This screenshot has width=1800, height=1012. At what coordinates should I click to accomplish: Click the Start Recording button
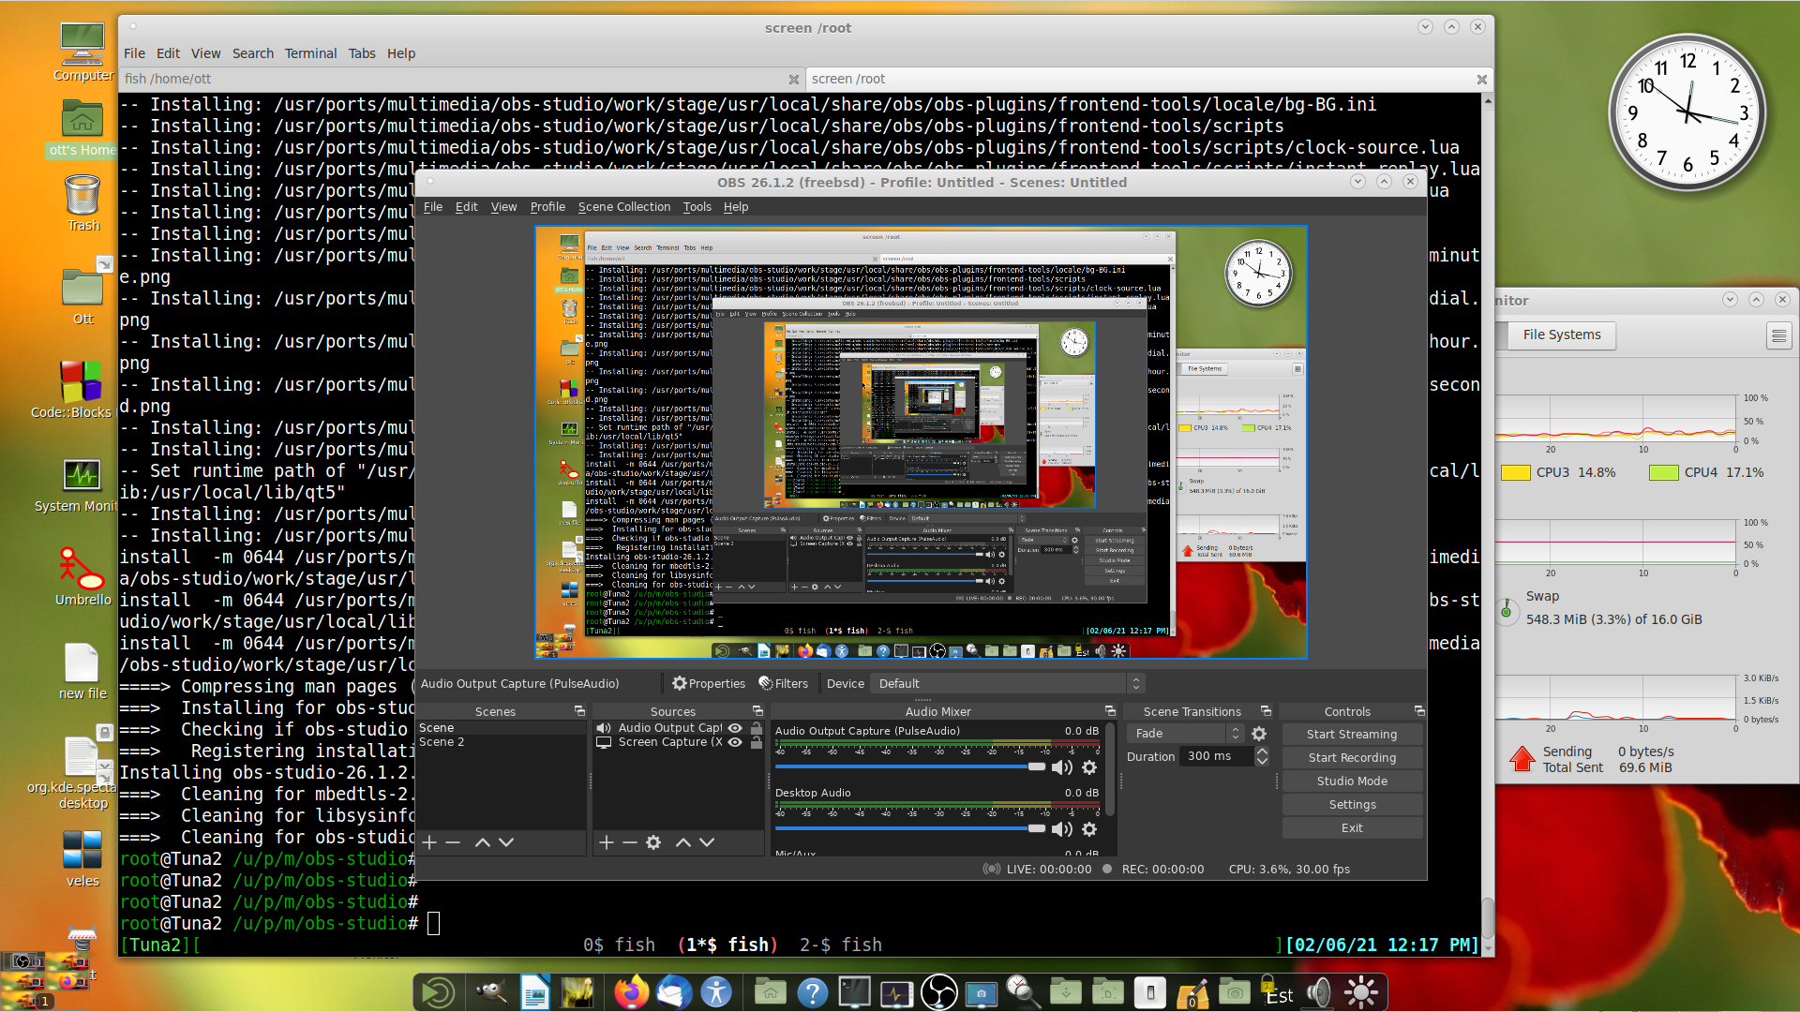coord(1351,758)
